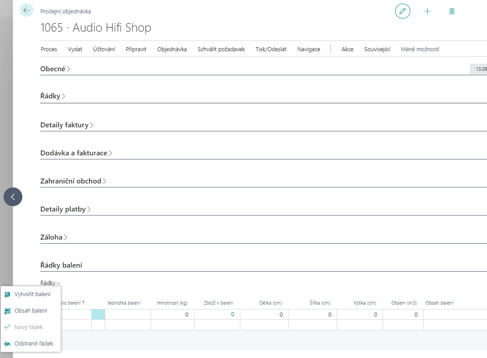Click the plus icon to create new
This screenshot has width=487, height=358.
(x=427, y=11)
